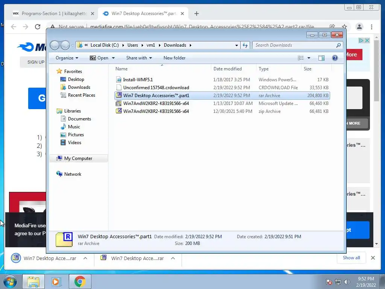The height and width of the screenshot is (289, 385).
Task: Expand the vm1 breadcrumb arrow
Action: [159, 45]
